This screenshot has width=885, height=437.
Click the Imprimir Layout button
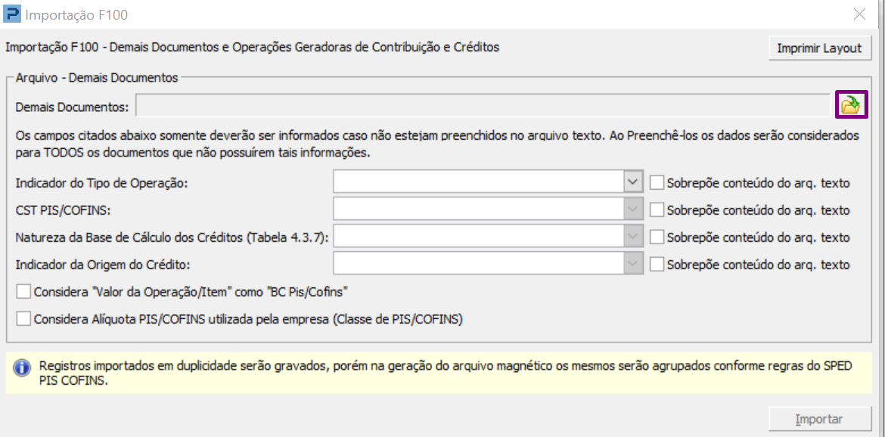tap(819, 48)
